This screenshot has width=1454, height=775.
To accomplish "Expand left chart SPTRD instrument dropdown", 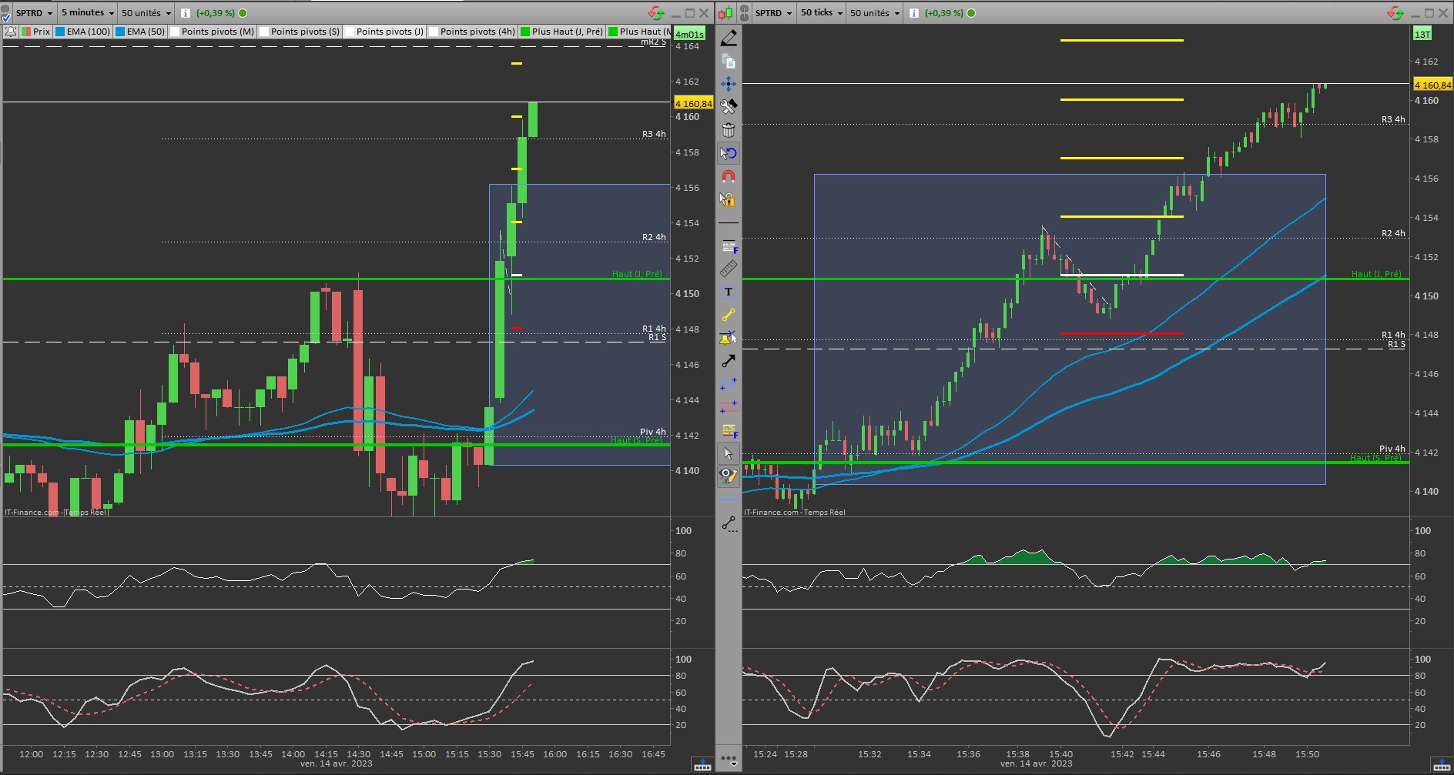I will pyautogui.click(x=34, y=13).
